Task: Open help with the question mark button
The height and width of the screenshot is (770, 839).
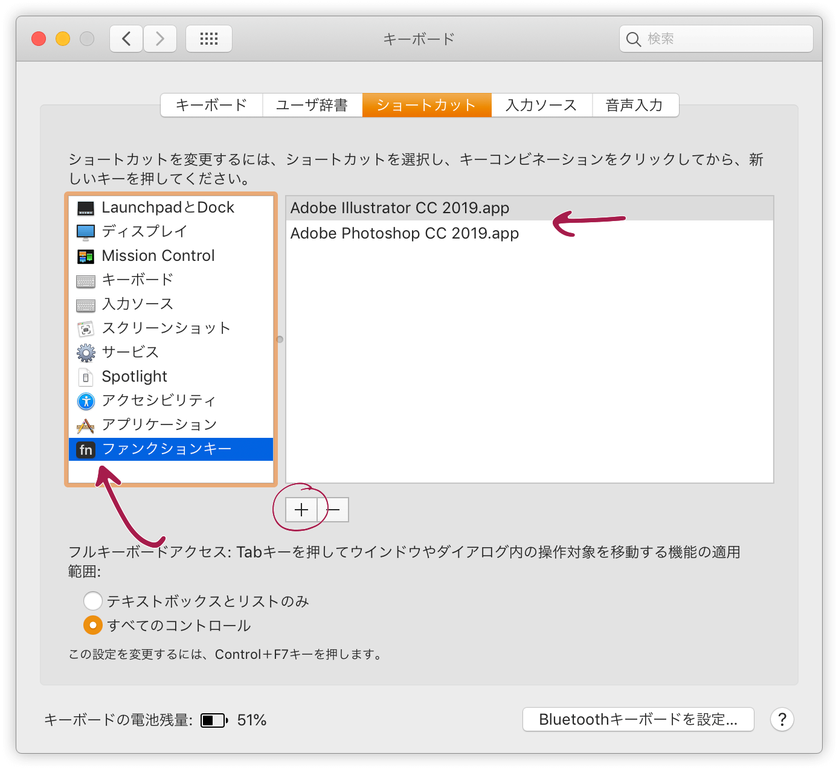Action: [x=782, y=719]
